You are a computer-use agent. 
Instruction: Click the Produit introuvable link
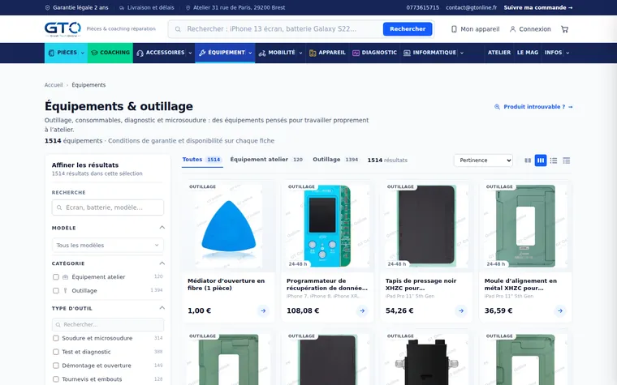click(533, 107)
